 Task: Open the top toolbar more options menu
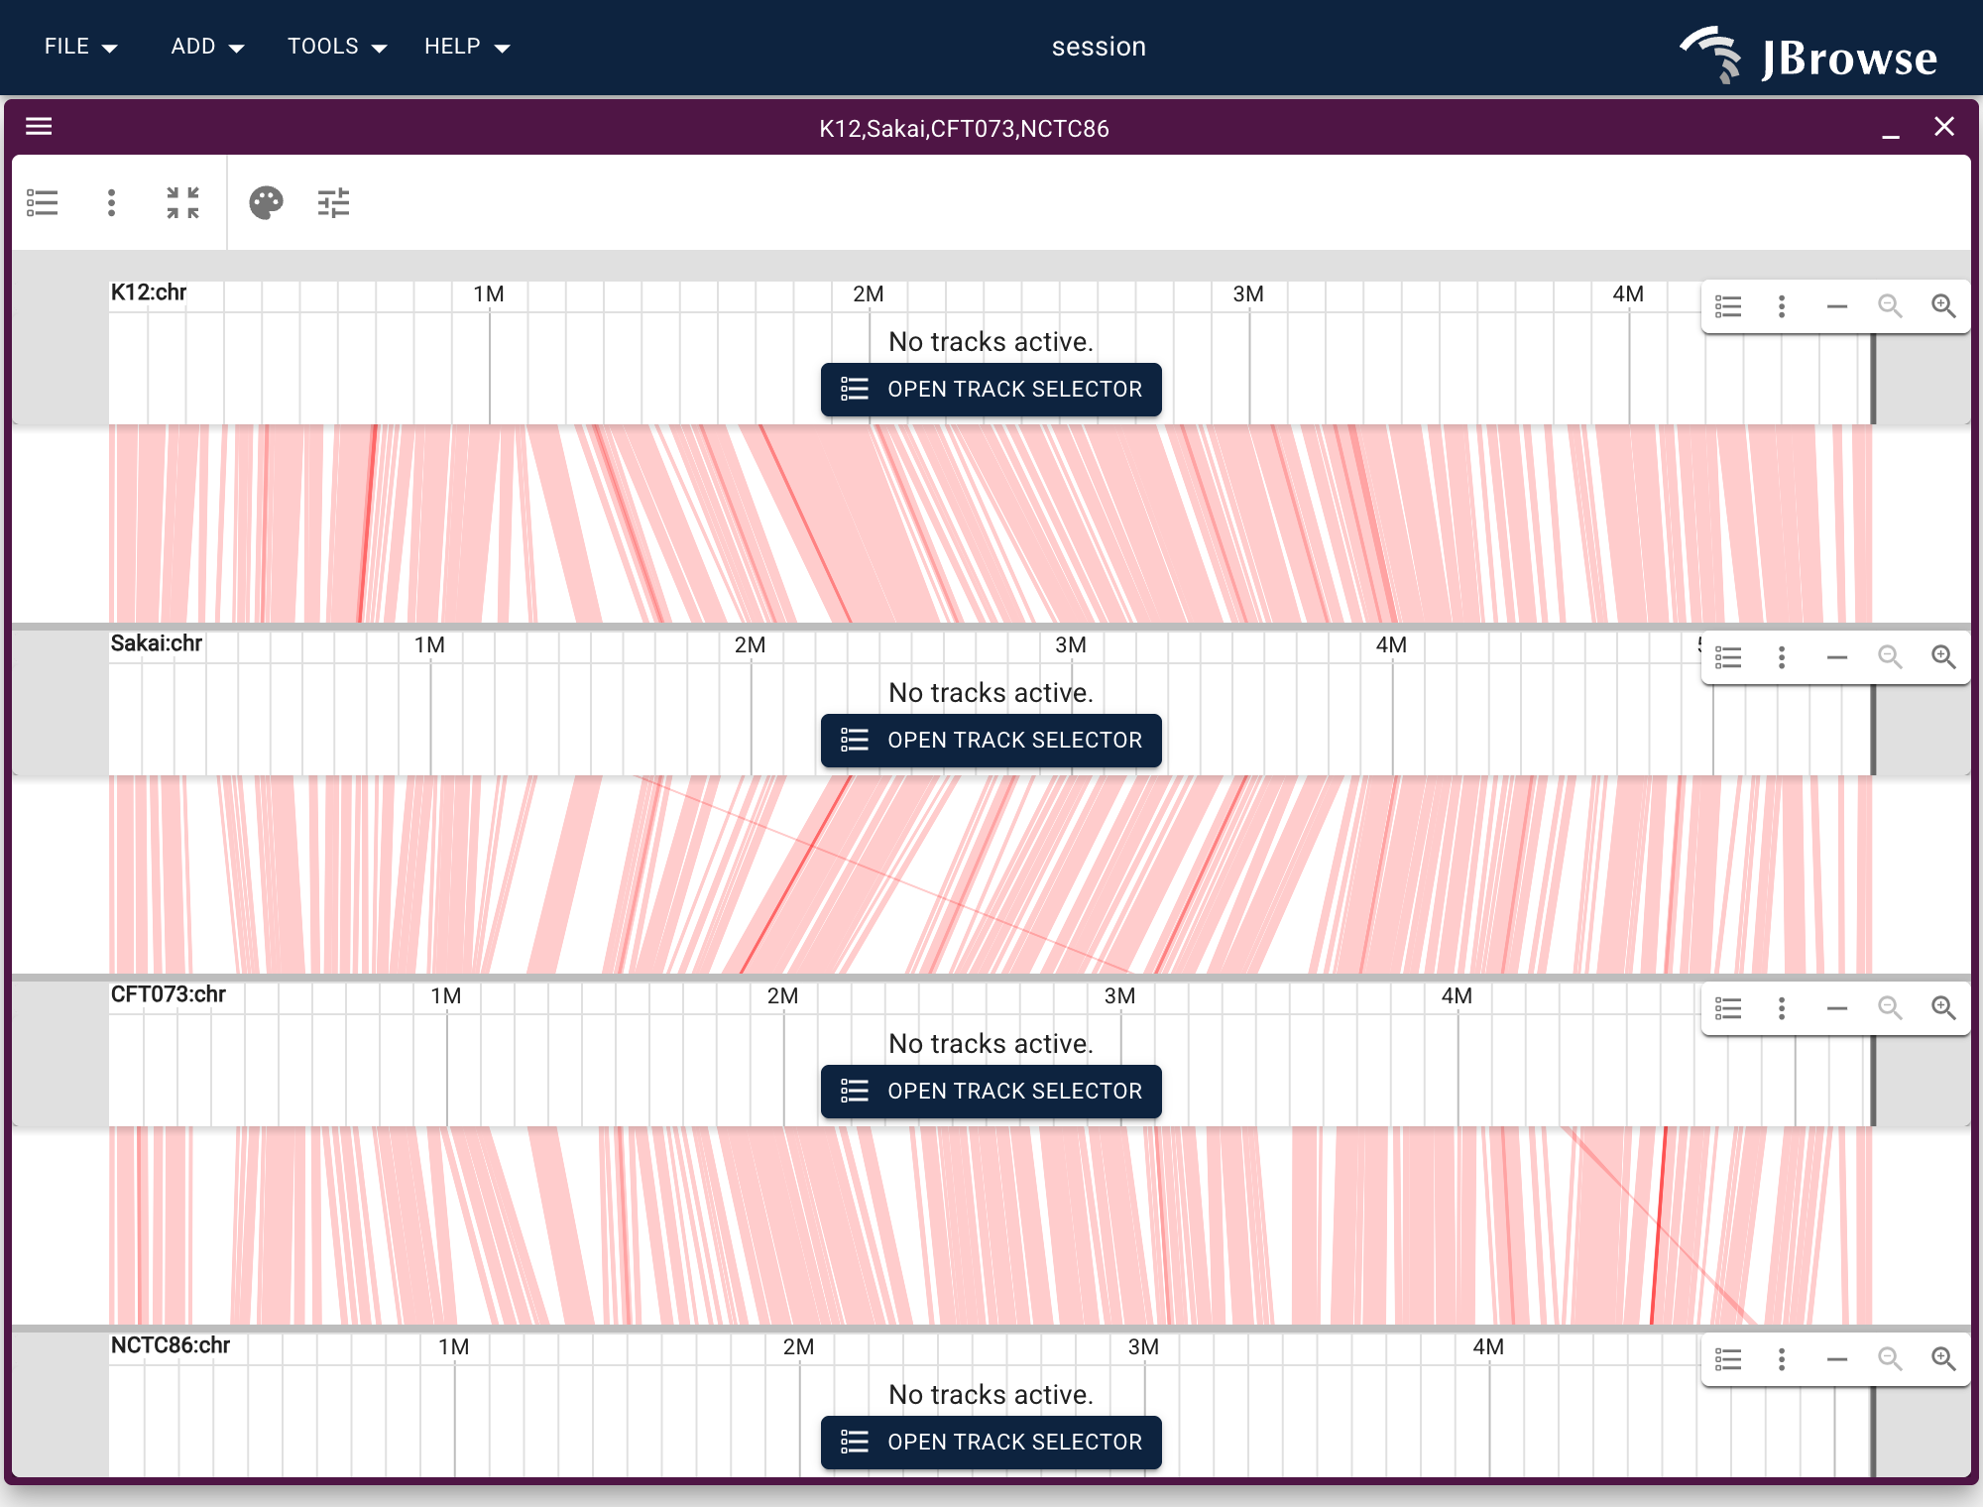tap(111, 202)
